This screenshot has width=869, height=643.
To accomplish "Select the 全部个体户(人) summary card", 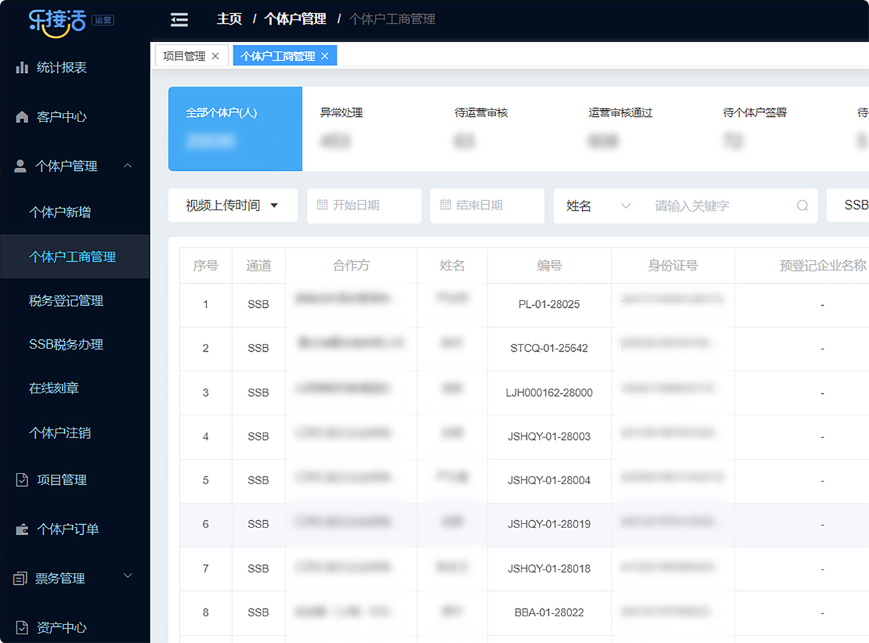I will (x=235, y=128).
